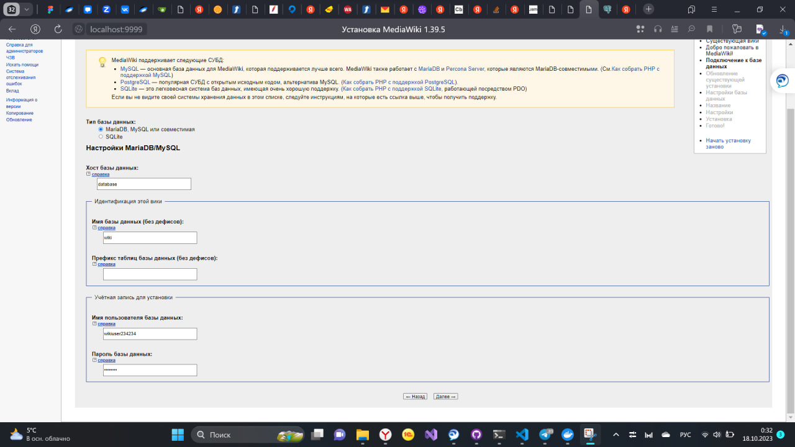
Task: Open справка under Пароль базы данных
Action: (106, 360)
